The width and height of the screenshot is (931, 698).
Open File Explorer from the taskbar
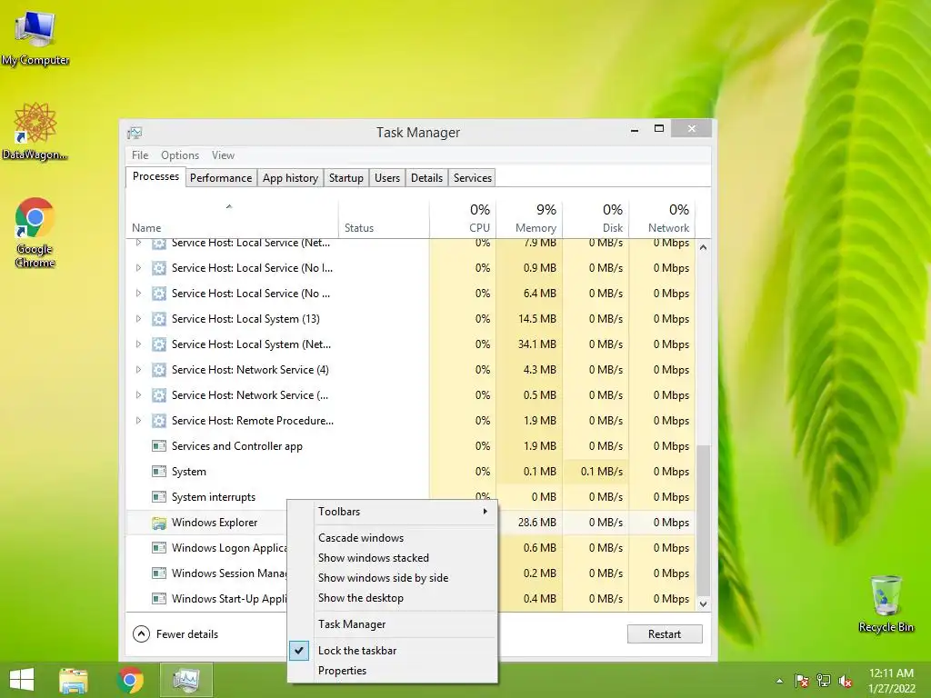click(74, 680)
